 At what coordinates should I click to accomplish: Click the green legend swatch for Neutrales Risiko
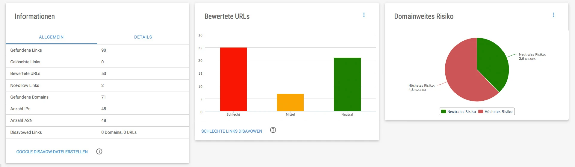[x=444, y=112]
